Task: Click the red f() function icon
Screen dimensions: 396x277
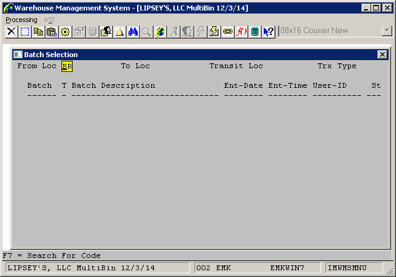Action: pyautogui.click(x=242, y=31)
